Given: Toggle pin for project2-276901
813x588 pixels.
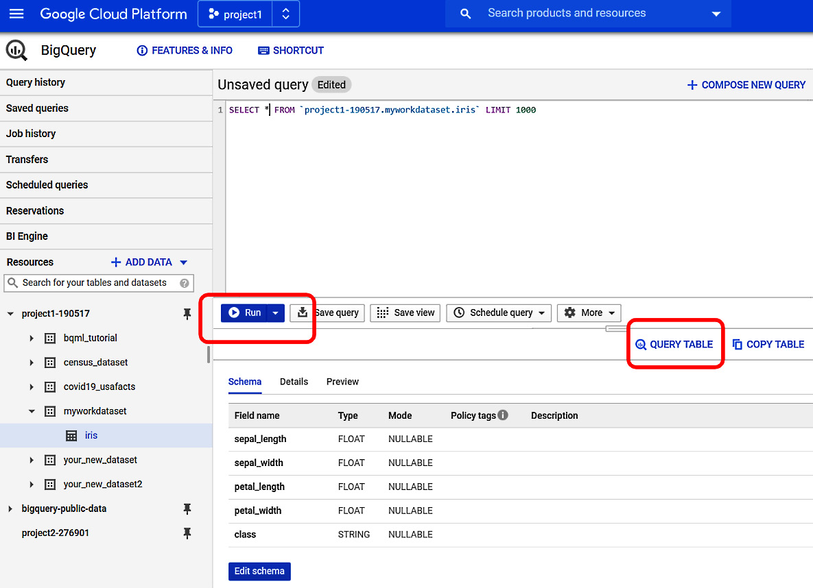Looking at the screenshot, I should point(187,534).
